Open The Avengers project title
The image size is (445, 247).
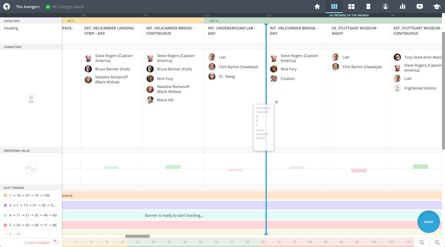(x=28, y=7)
